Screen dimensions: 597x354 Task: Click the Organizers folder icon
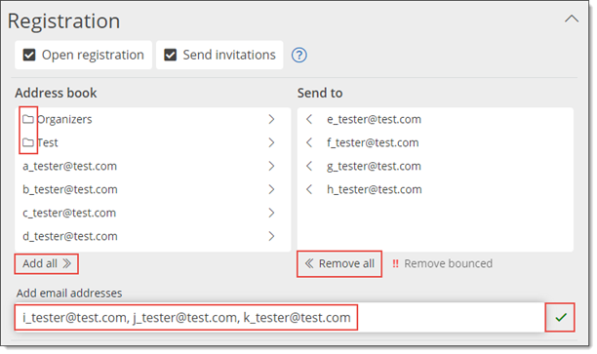click(27, 120)
